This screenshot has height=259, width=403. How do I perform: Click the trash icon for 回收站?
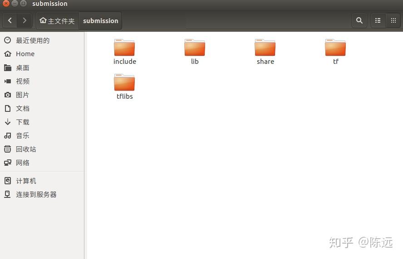(8, 149)
